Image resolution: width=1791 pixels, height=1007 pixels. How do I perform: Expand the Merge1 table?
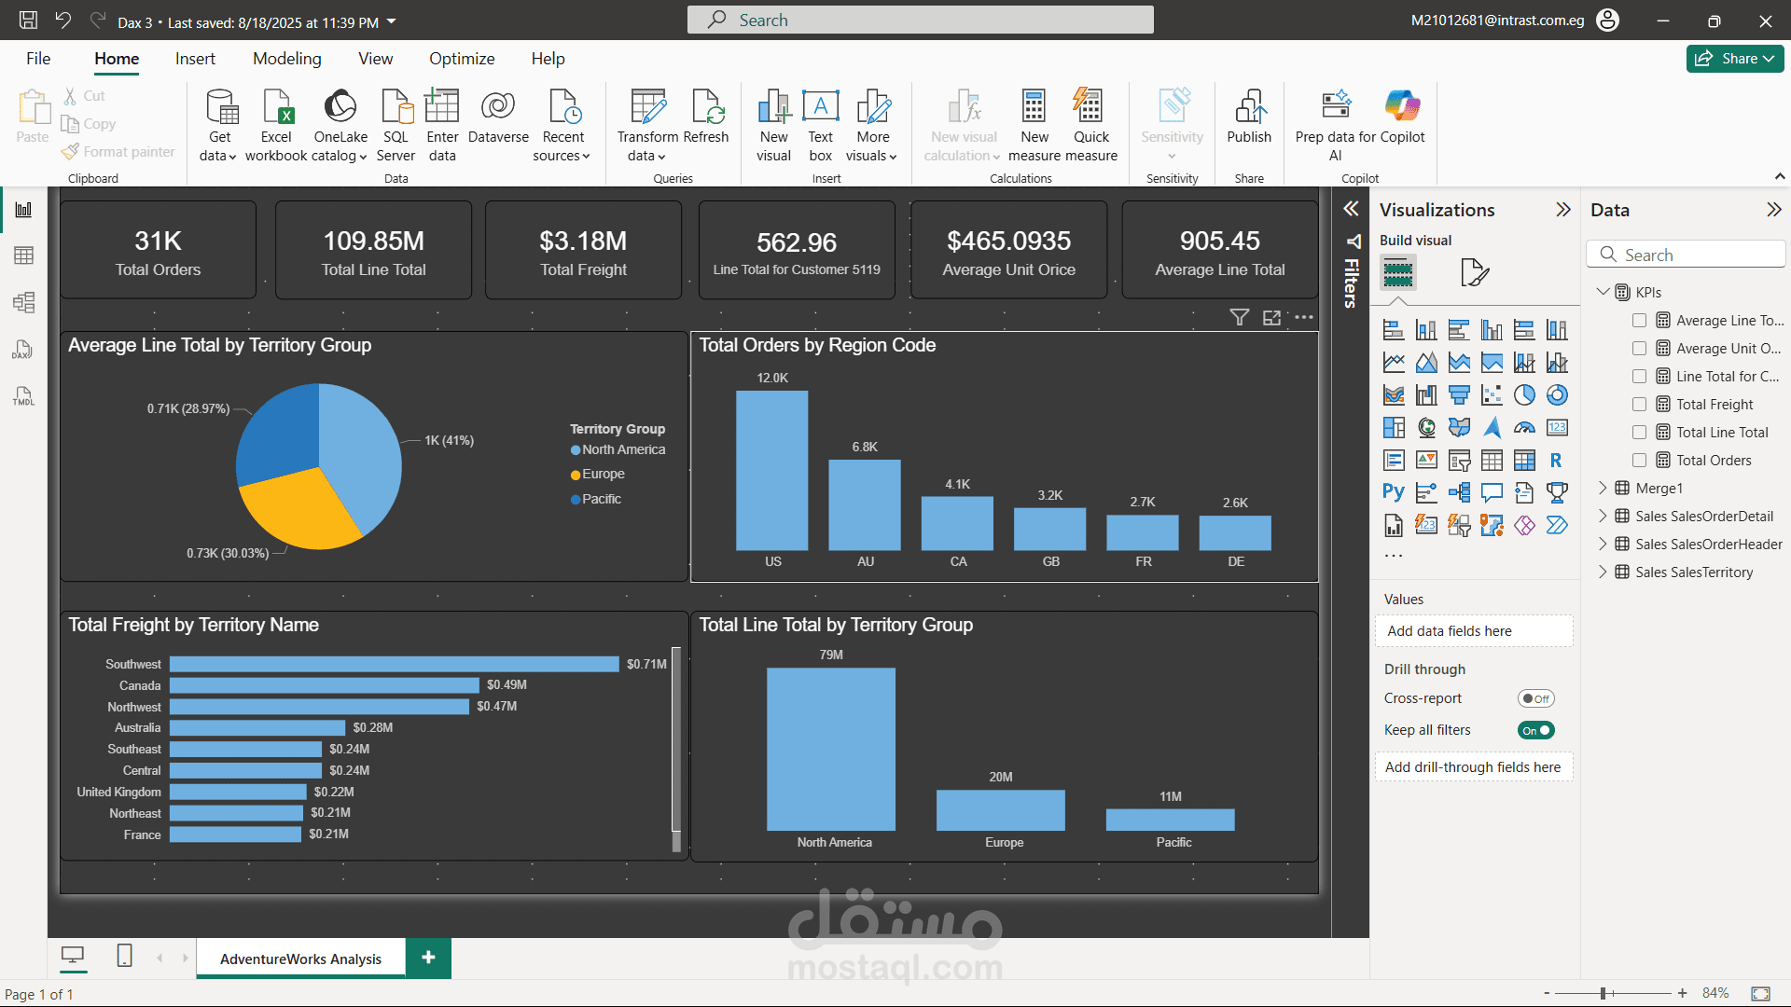tap(1603, 488)
